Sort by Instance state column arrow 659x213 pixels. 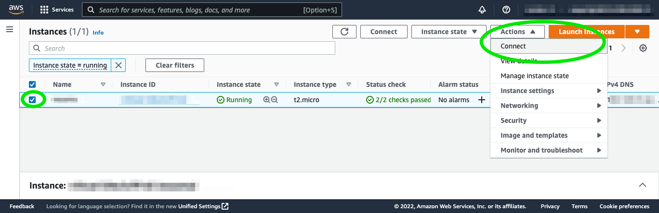[x=277, y=84]
